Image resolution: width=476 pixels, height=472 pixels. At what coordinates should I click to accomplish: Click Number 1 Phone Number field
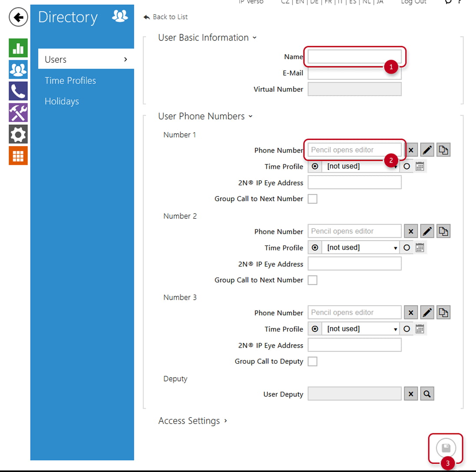355,150
